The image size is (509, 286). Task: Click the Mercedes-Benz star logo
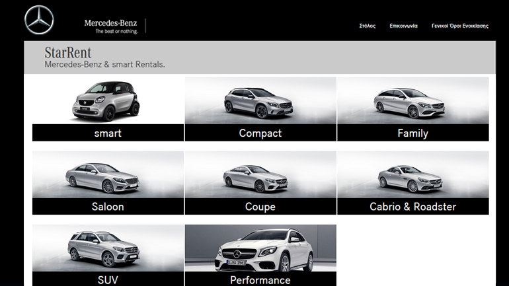(x=39, y=20)
